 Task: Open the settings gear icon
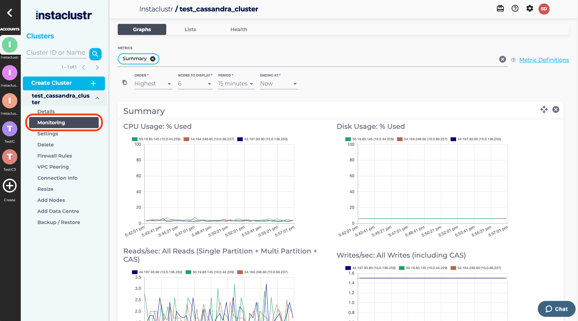point(530,9)
